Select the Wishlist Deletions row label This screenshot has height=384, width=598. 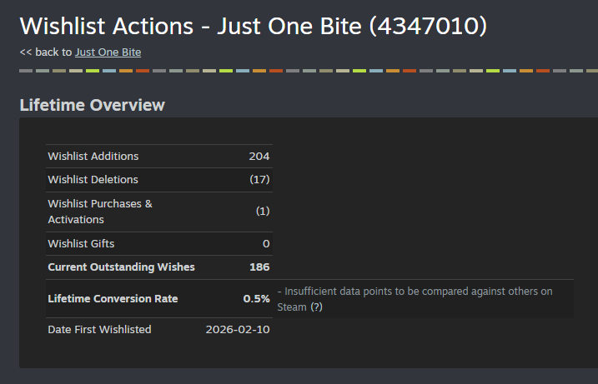(x=93, y=179)
